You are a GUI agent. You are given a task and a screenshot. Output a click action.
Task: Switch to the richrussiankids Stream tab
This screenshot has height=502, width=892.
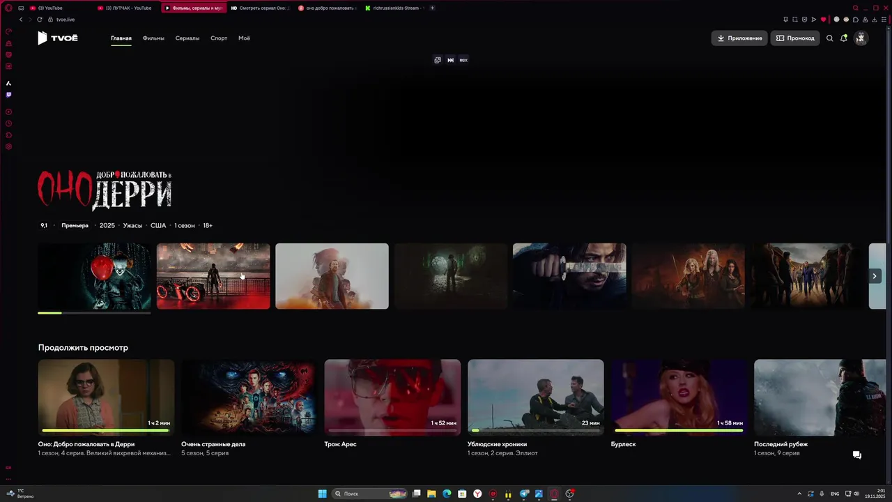click(x=394, y=8)
